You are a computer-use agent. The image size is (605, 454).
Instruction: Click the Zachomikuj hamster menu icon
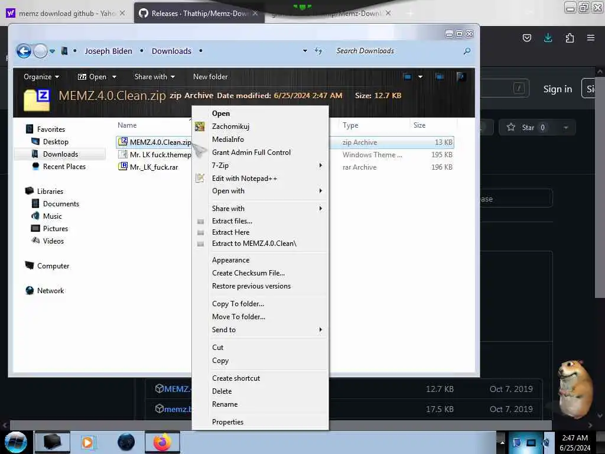click(x=200, y=127)
